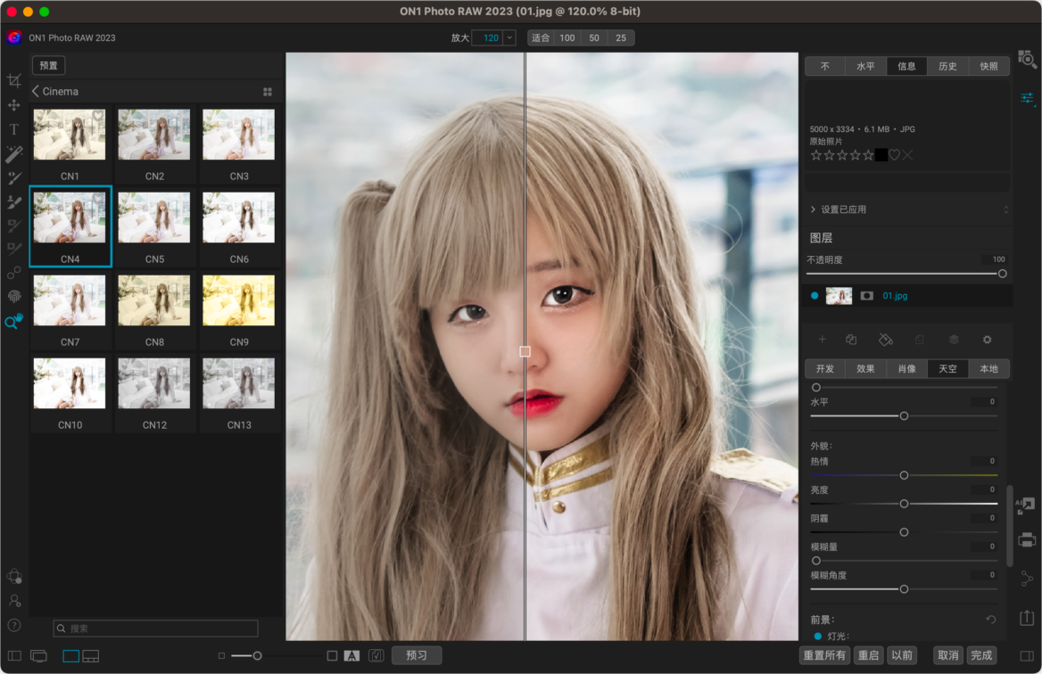Switch to filmstrip view layout

[90, 656]
